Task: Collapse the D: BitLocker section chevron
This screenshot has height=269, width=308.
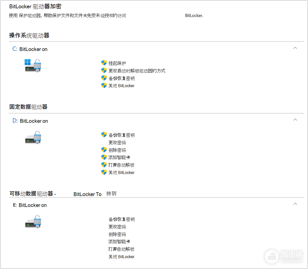Action: click(x=295, y=120)
